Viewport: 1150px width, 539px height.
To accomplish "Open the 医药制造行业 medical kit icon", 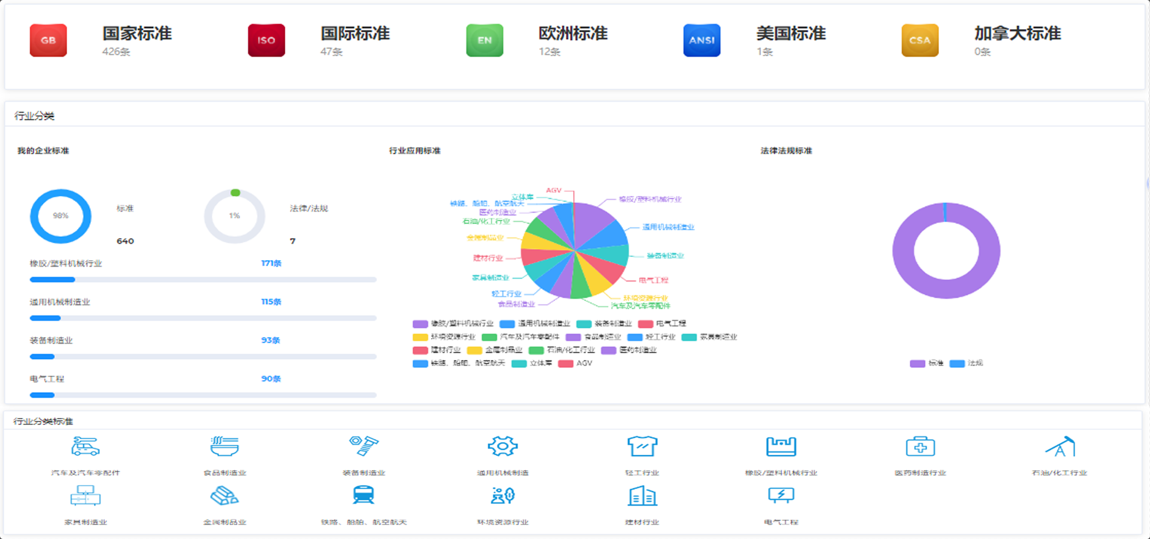I will (920, 446).
